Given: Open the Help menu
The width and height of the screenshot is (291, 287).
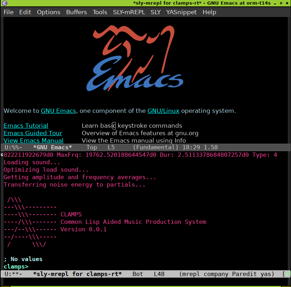Looking at the screenshot, I should pyautogui.click(x=209, y=12).
